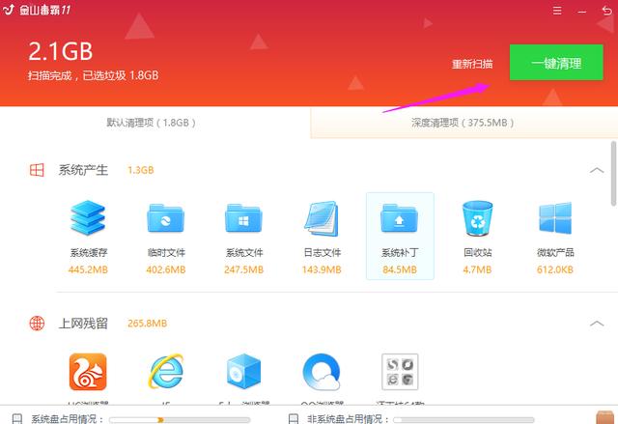Switch to 深度清理项 (375.5MB) tab
Viewport: 618px width, 424px height.
coord(463,123)
